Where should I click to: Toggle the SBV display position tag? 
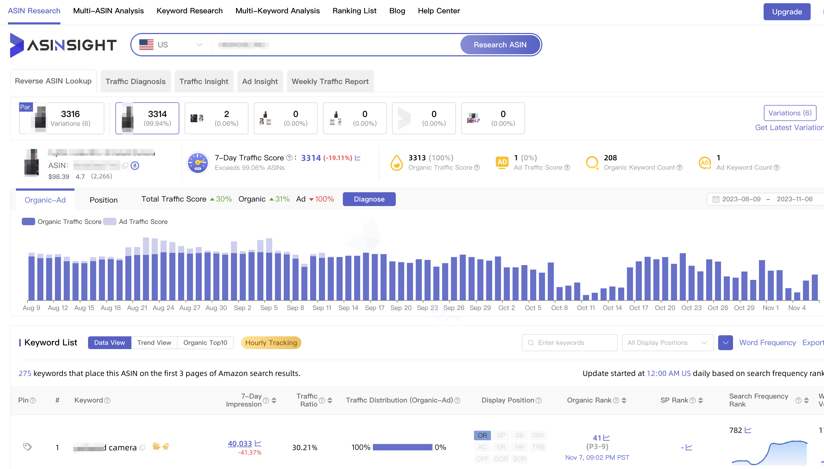tap(538, 435)
